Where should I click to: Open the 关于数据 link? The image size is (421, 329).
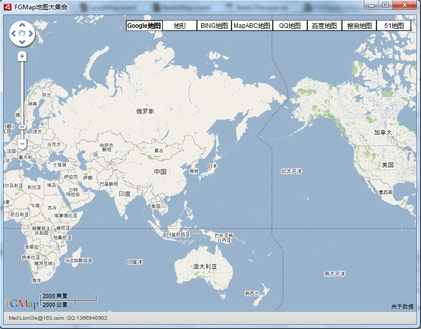[x=402, y=306]
